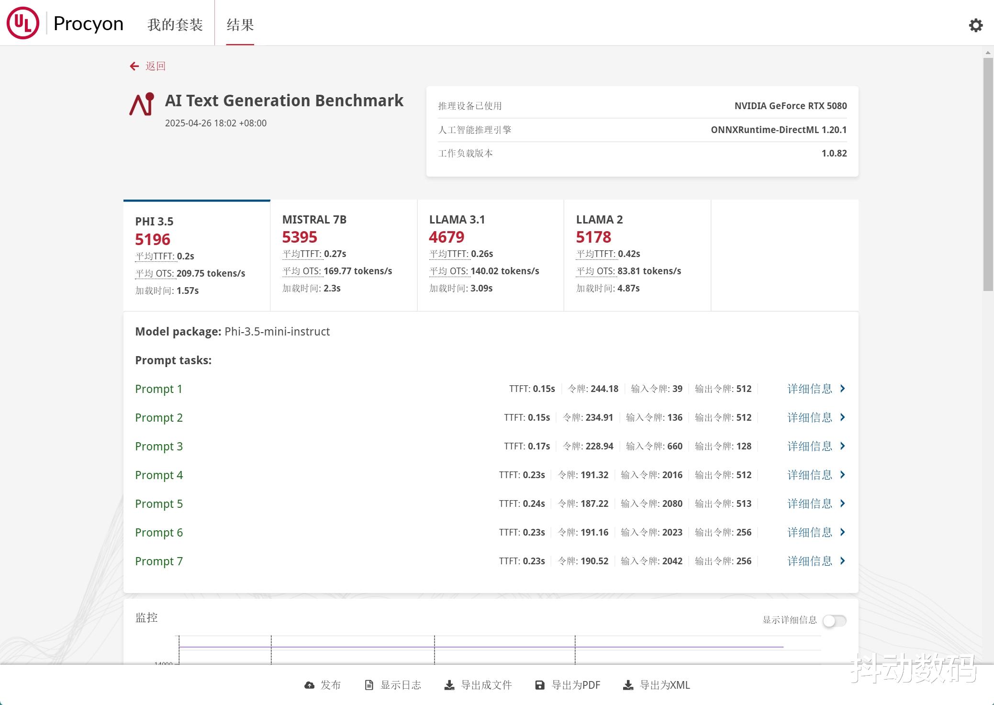
Task: Select the LLAMA 3.1 result tab
Action: click(x=491, y=256)
